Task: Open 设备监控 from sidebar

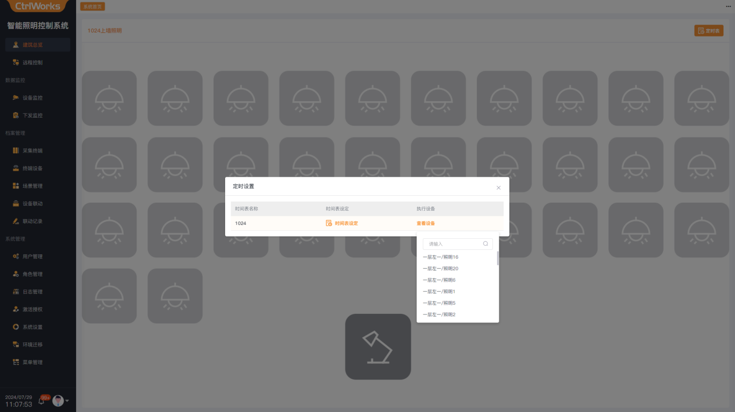Action: tap(33, 98)
